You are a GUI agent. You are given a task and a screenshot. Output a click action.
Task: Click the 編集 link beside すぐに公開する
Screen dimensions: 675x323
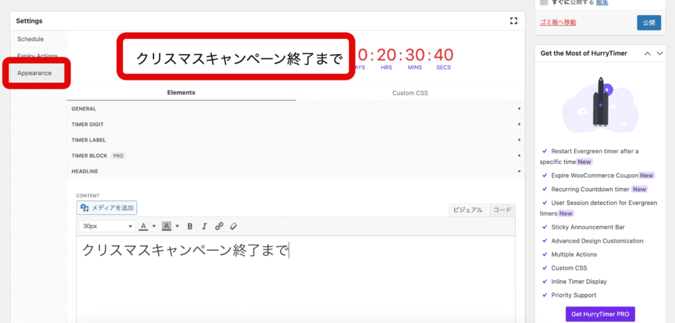(602, 3)
